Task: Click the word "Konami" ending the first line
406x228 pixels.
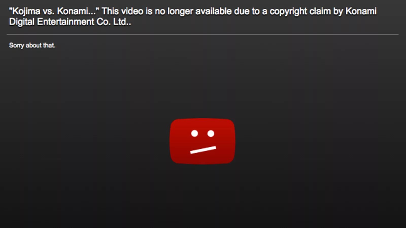Action: (361, 11)
